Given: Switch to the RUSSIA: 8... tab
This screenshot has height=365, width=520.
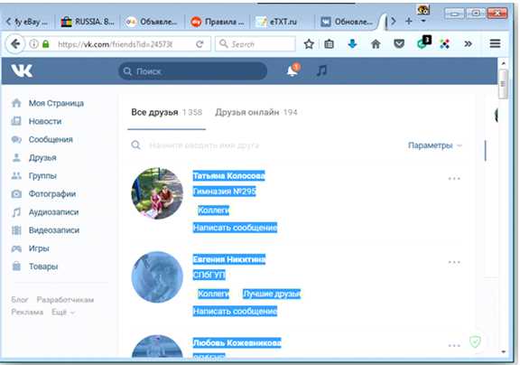Looking at the screenshot, I should (x=88, y=22).
